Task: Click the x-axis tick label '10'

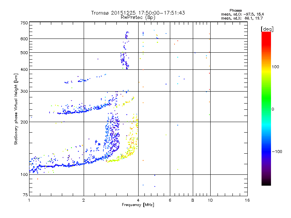Action: (210, 200)
